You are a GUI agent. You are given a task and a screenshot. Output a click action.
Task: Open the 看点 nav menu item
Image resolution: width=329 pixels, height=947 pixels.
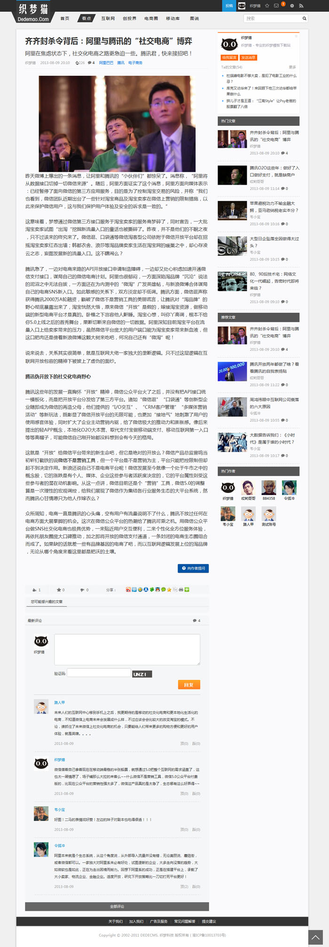click(86, 18)
